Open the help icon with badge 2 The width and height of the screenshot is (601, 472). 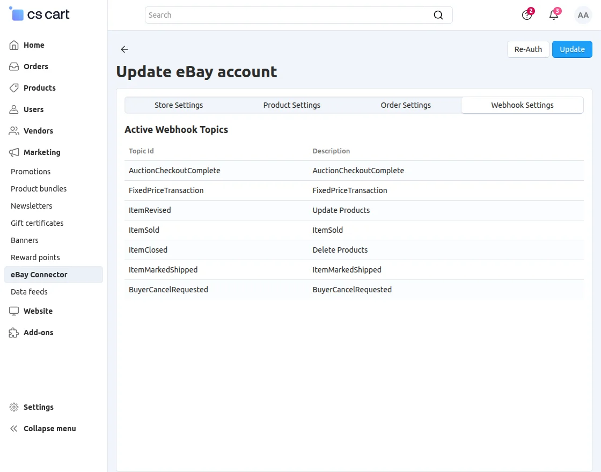527,14
